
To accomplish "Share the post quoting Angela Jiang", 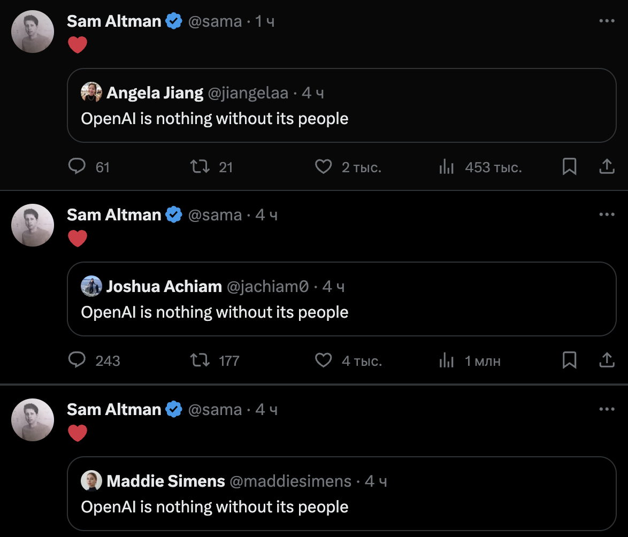I will pyautogui.click(x=606, y=167).
